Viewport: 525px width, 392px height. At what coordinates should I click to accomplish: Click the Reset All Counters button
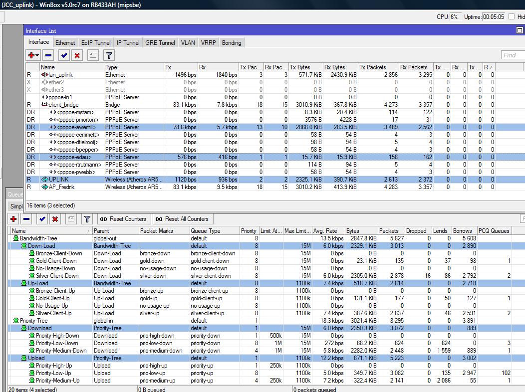(182, 219)
